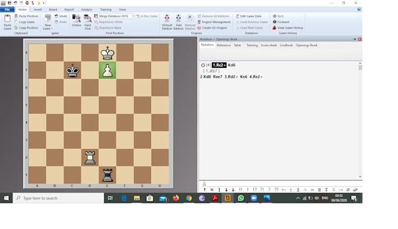Click variation 1...Kb7 in notation
The height and width of the screenshot is (229, 398).
(211, 71)
